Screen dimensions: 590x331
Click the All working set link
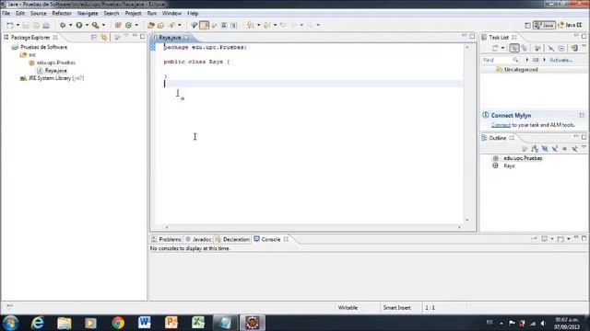point(535,60)
